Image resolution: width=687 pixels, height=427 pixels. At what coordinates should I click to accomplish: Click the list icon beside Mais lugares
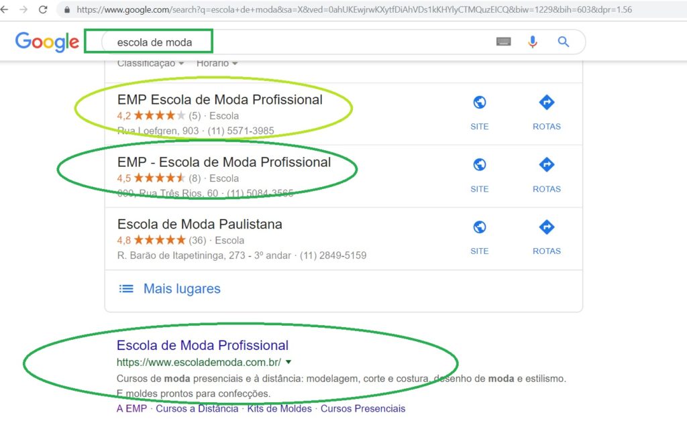(x=126, y=289)
